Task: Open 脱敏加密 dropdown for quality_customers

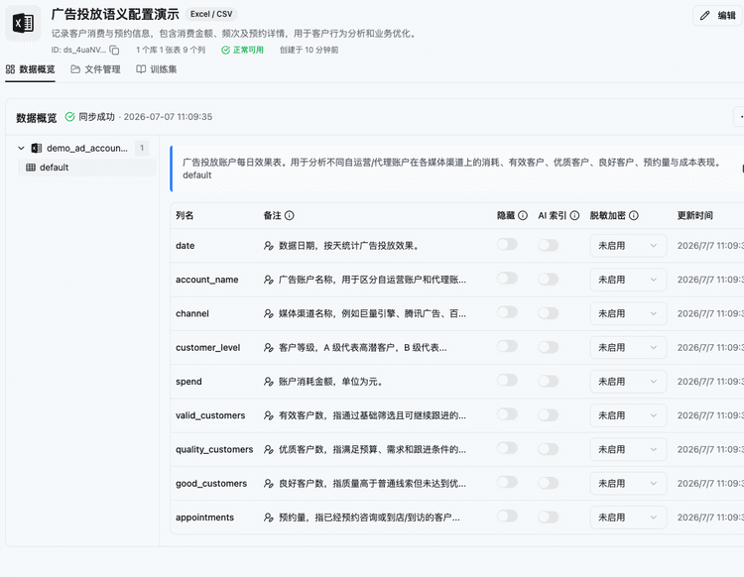Action: tap(628, 449)
